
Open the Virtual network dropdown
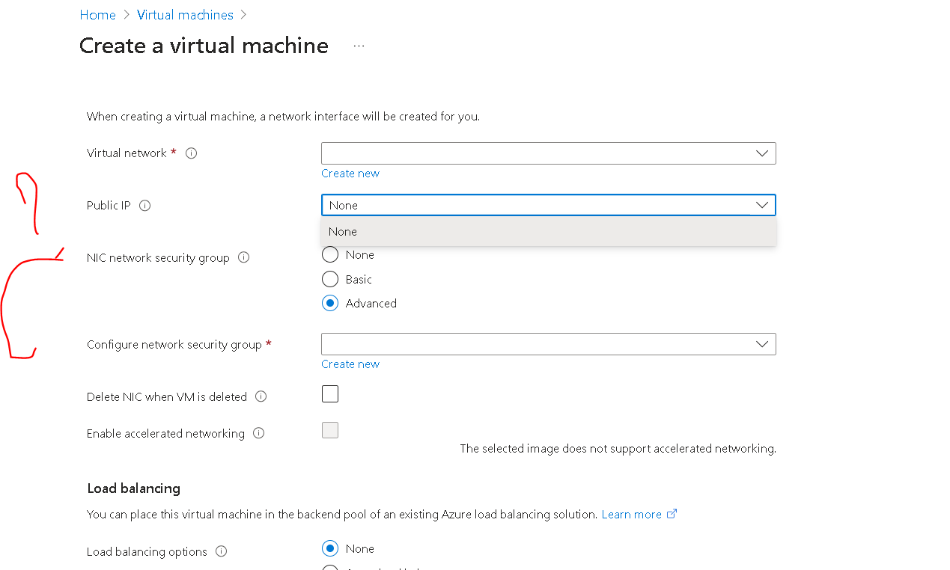click(548, 153)
